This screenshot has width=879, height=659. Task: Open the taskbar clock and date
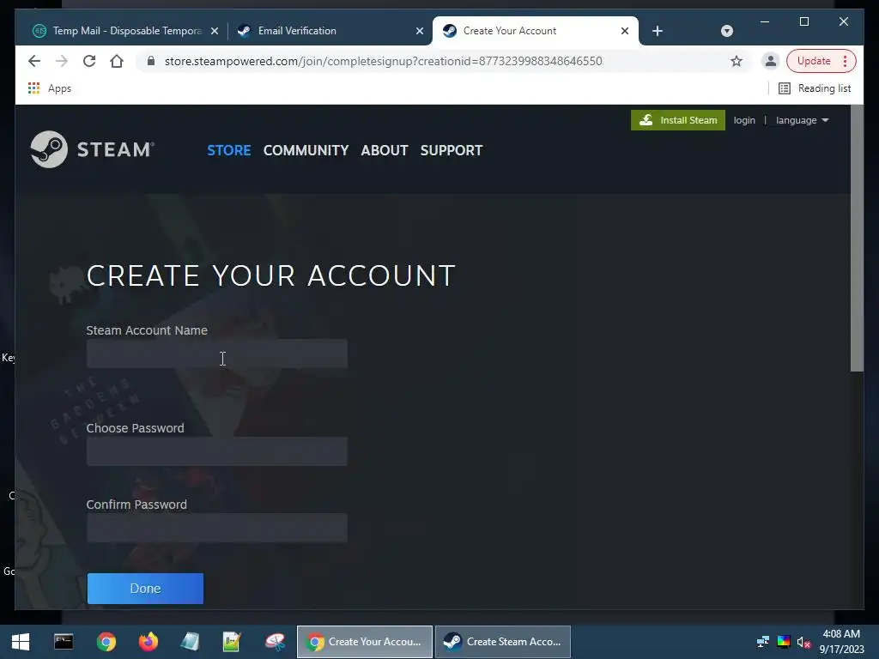[841, 642]
